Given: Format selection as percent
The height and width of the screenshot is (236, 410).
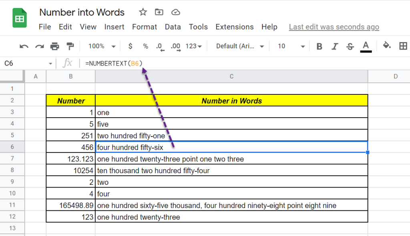Looking at the screenshot, I should (145, 46).
